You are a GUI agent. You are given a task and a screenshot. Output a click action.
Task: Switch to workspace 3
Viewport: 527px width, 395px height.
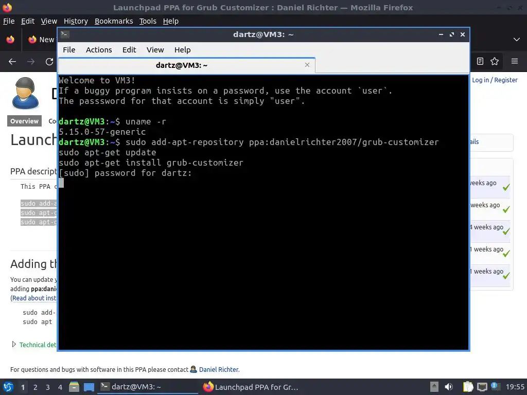[x=48, y=387]
